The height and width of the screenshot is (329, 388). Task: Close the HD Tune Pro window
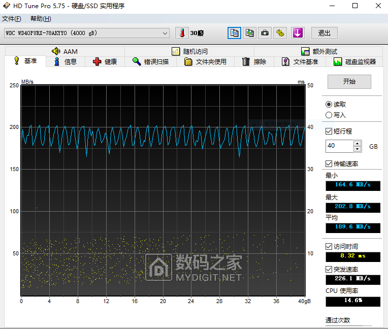coord(378,6)
